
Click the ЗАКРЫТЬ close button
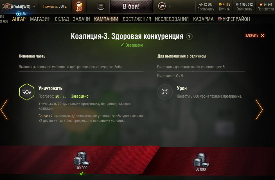tap(255, 36)
